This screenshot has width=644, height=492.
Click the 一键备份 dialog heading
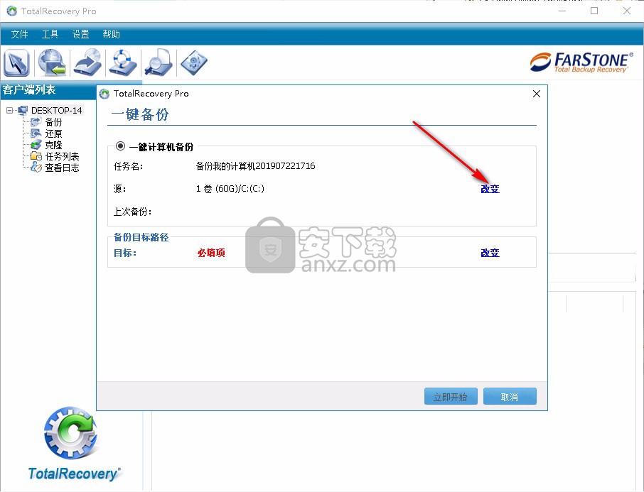point(140,114)
